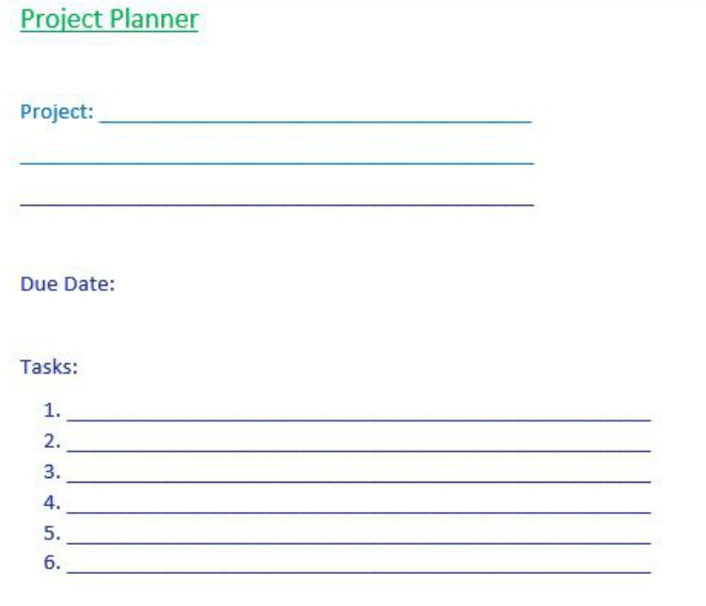Click the blank line right of Project:
Viewport: 706px width, 606px height.
tap(315, 120)
